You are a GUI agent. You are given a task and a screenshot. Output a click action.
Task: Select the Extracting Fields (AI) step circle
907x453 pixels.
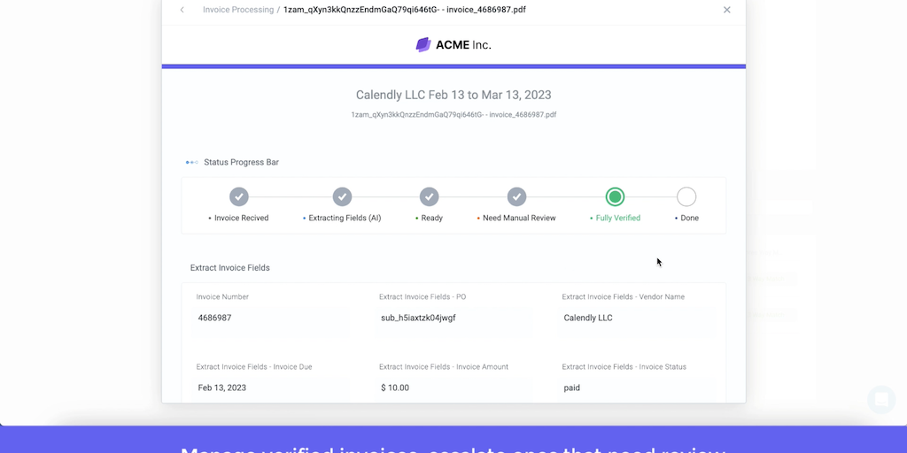(x=342, y=196)
